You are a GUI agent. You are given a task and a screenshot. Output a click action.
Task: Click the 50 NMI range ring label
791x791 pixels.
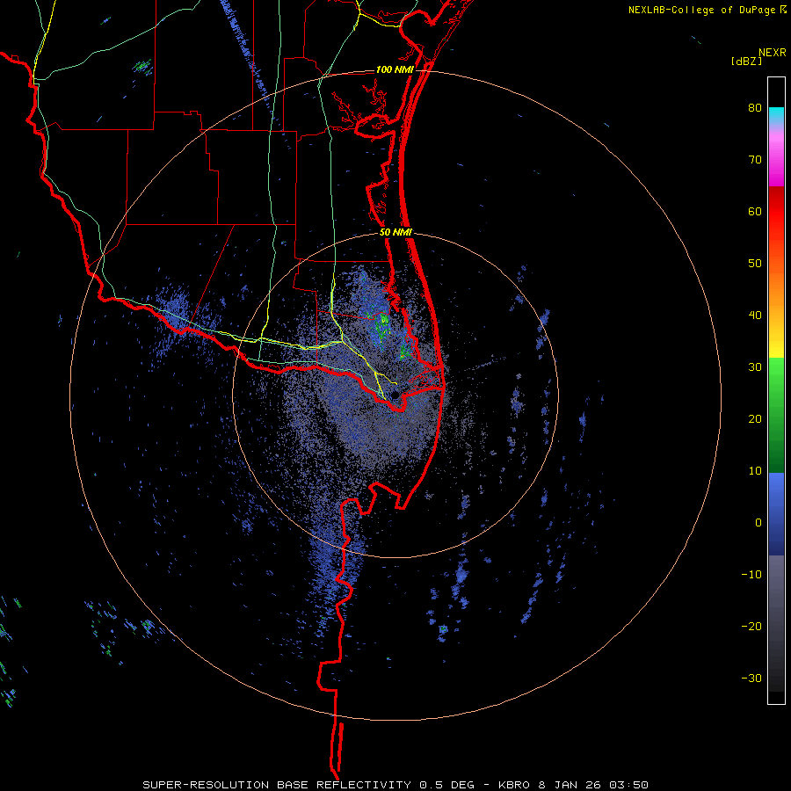[x=395, y=233]
